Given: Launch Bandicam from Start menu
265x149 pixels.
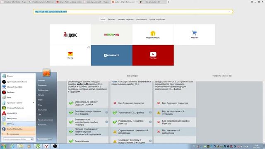Looking at the screenshot, I should point(18,92).
